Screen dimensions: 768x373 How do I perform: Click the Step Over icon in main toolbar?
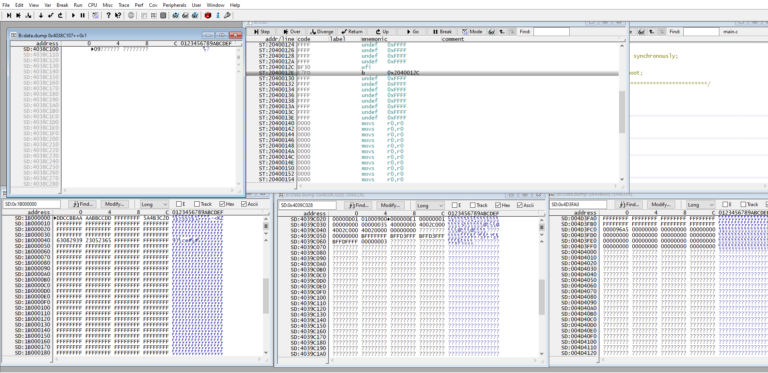[18, 15]
